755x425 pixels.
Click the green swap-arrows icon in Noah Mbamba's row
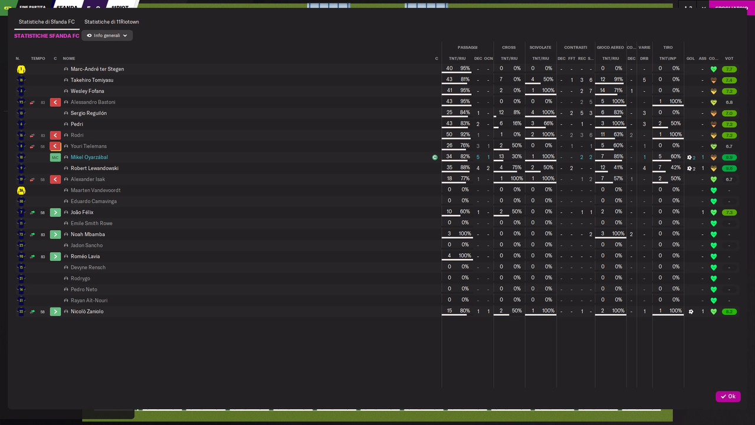pyautogui.click(x=32, y=234)
